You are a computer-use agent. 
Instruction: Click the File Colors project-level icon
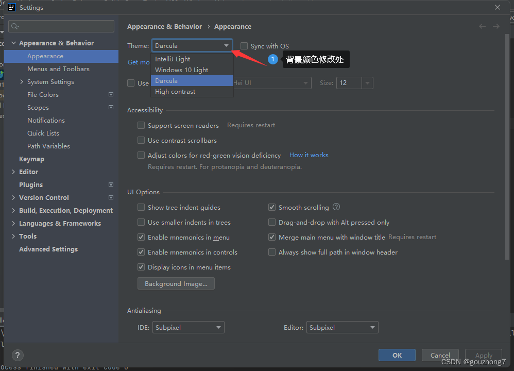(111, 94)
